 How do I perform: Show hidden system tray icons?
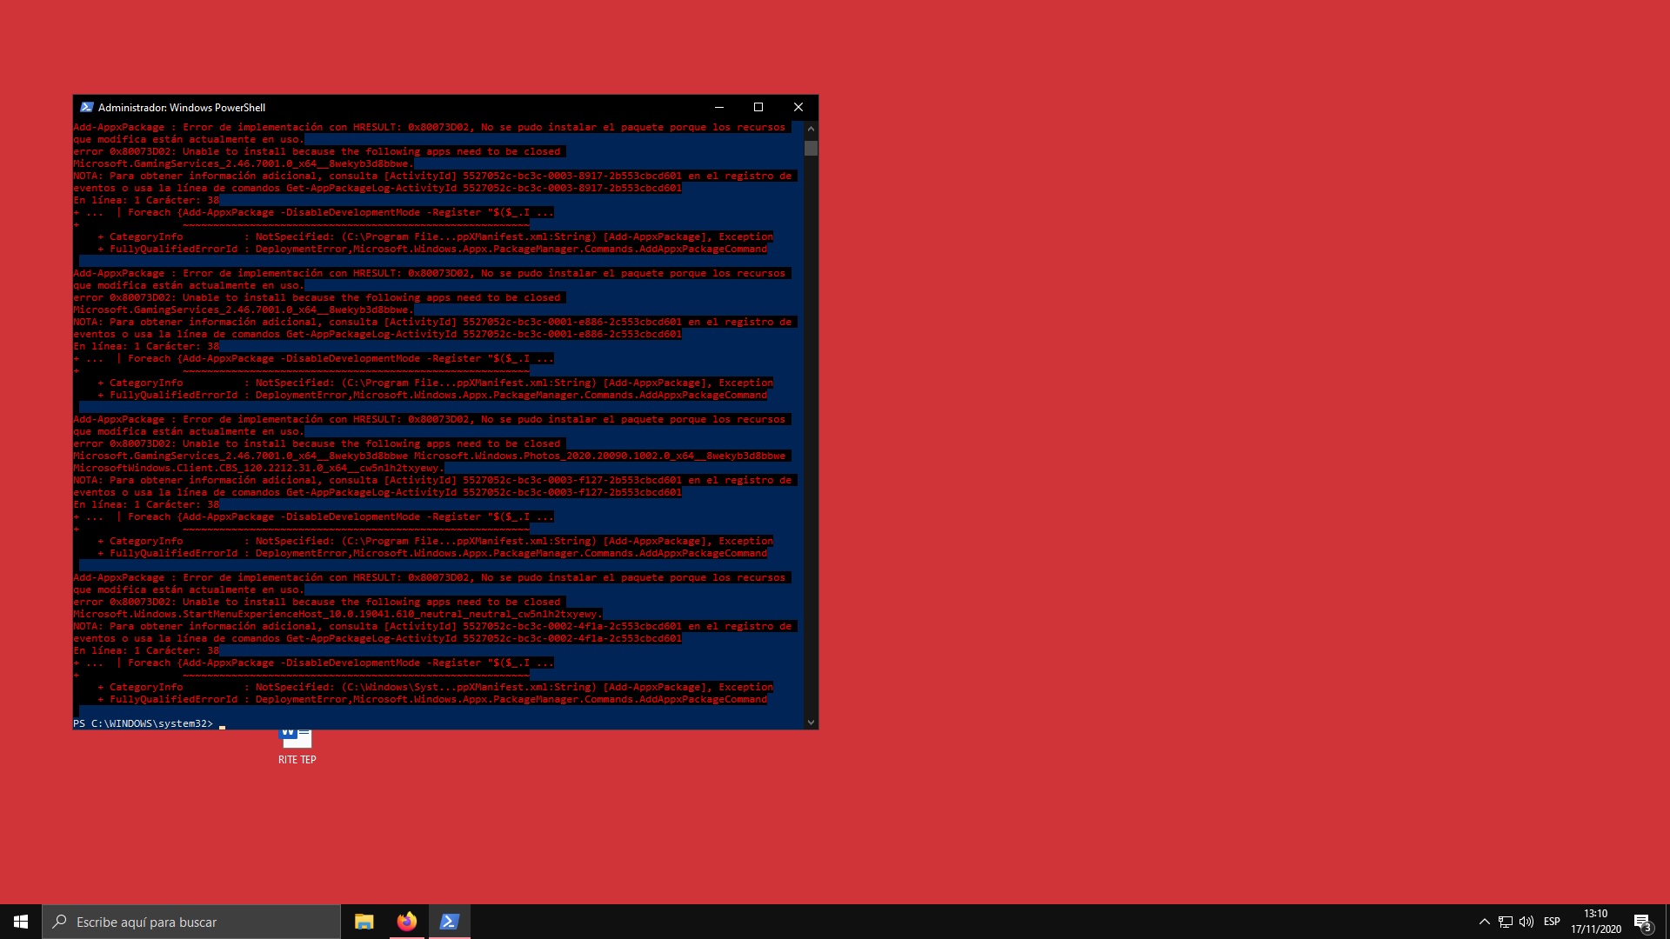1484,922
